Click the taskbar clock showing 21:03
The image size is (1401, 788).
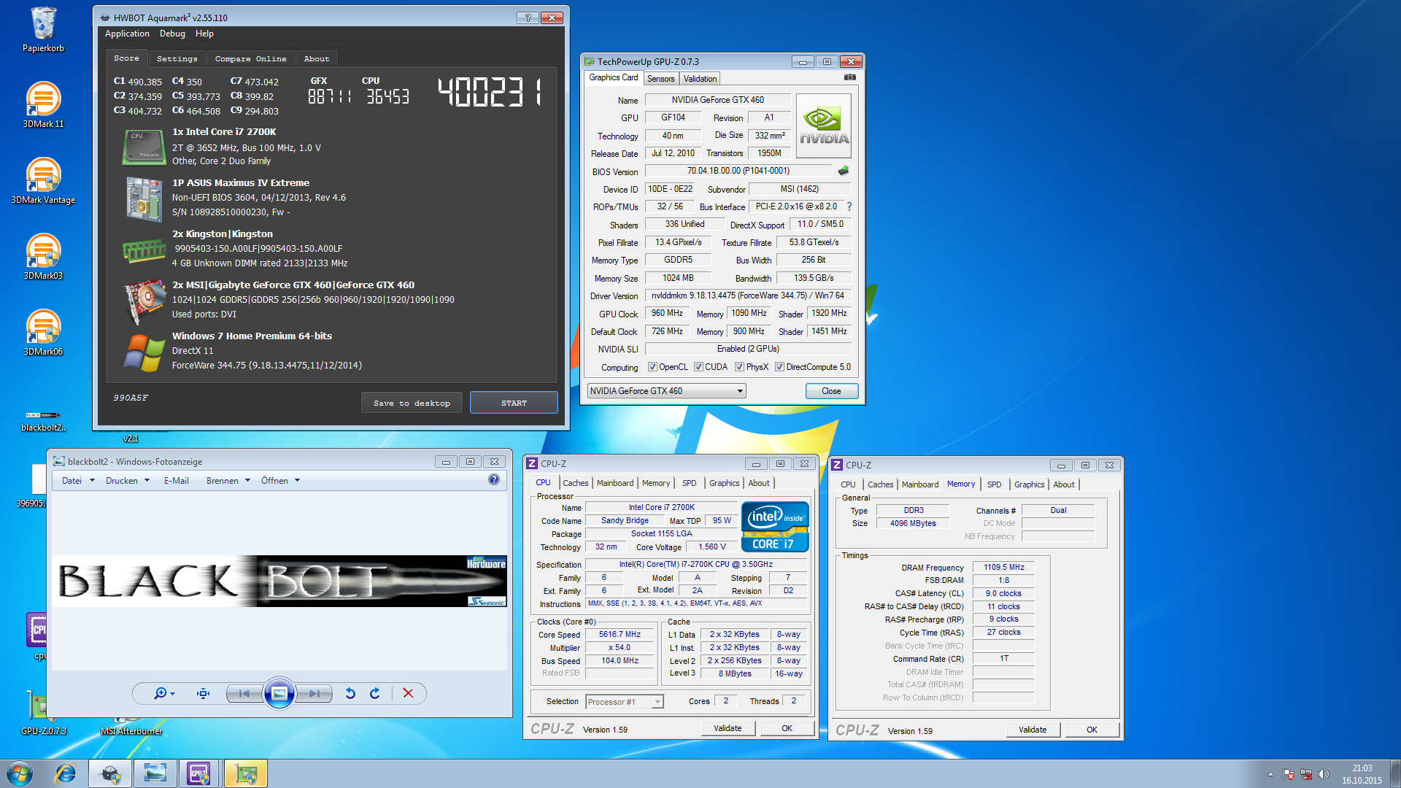click(1362, 774)
